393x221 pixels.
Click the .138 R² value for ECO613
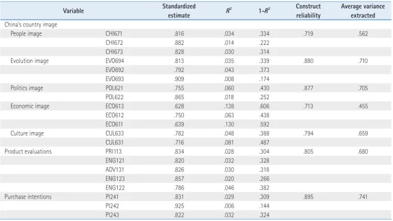229,106
